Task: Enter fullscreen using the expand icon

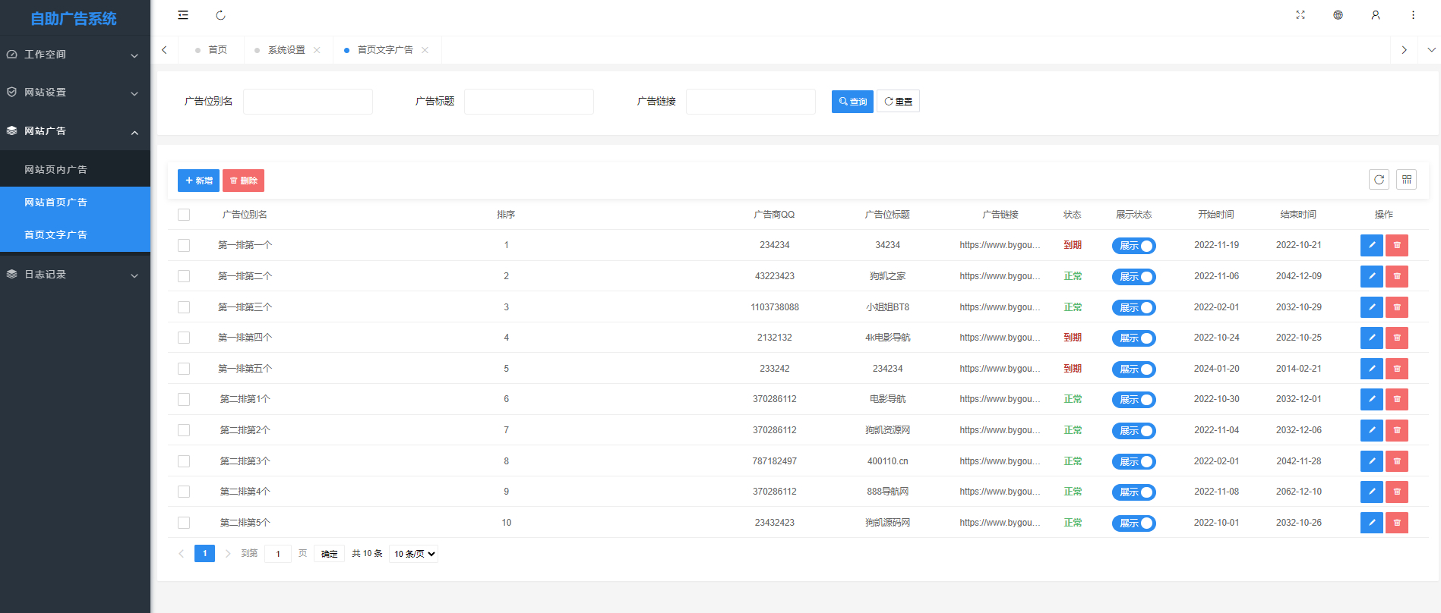Action: [x=1300, y=15]
